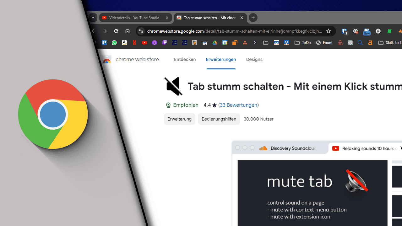Click the blue extension with badge 1
The height and width of the screenshot is (226, 402).
(x=344, y=31)
